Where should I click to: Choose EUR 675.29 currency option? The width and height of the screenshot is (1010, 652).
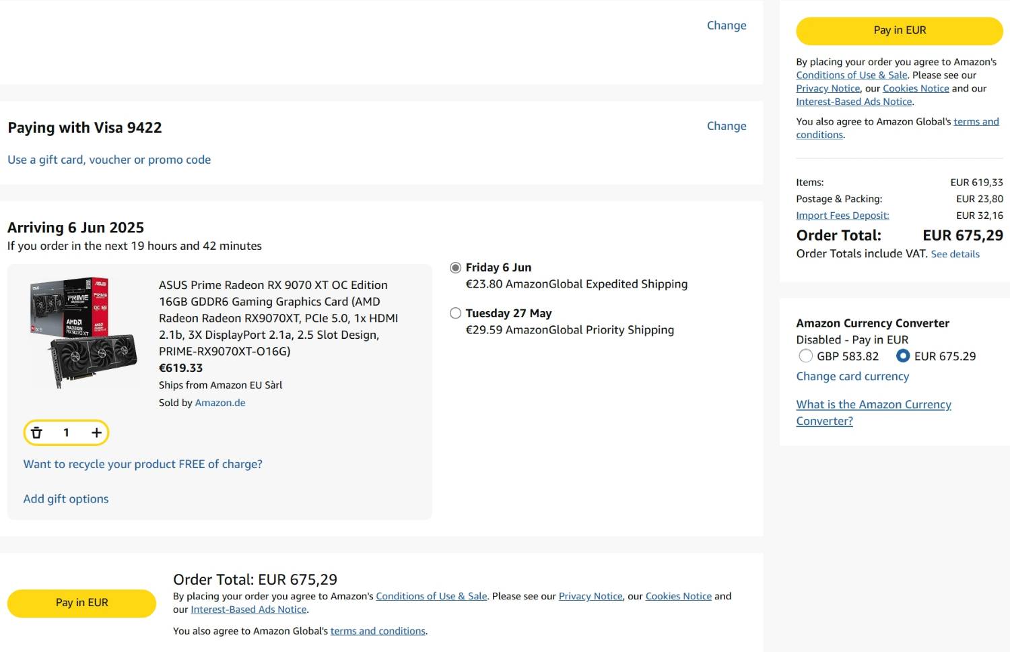coord(903,356)
